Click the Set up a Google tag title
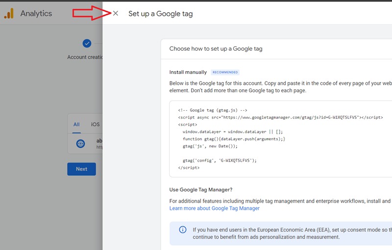 click(161, 14)
